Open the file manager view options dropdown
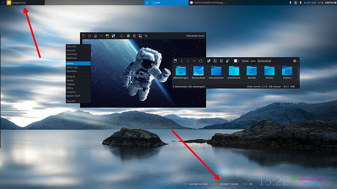 [x=296, y=61]
